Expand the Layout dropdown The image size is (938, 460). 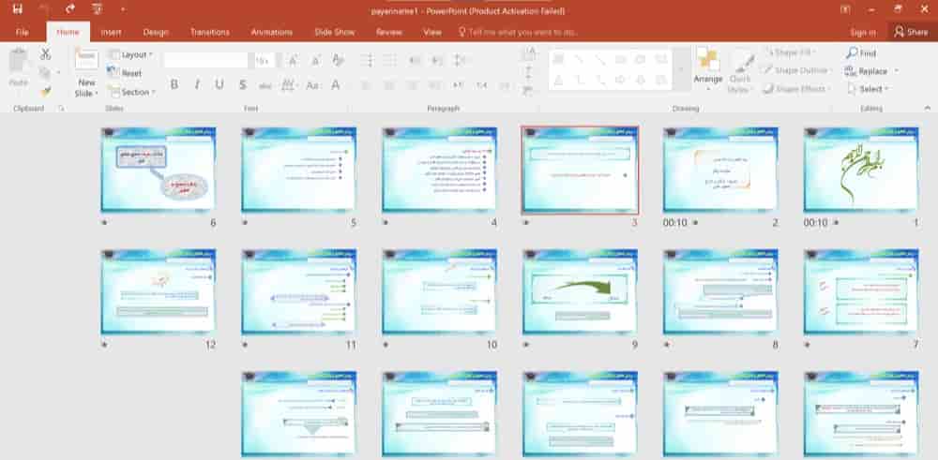tap(129, 54)
